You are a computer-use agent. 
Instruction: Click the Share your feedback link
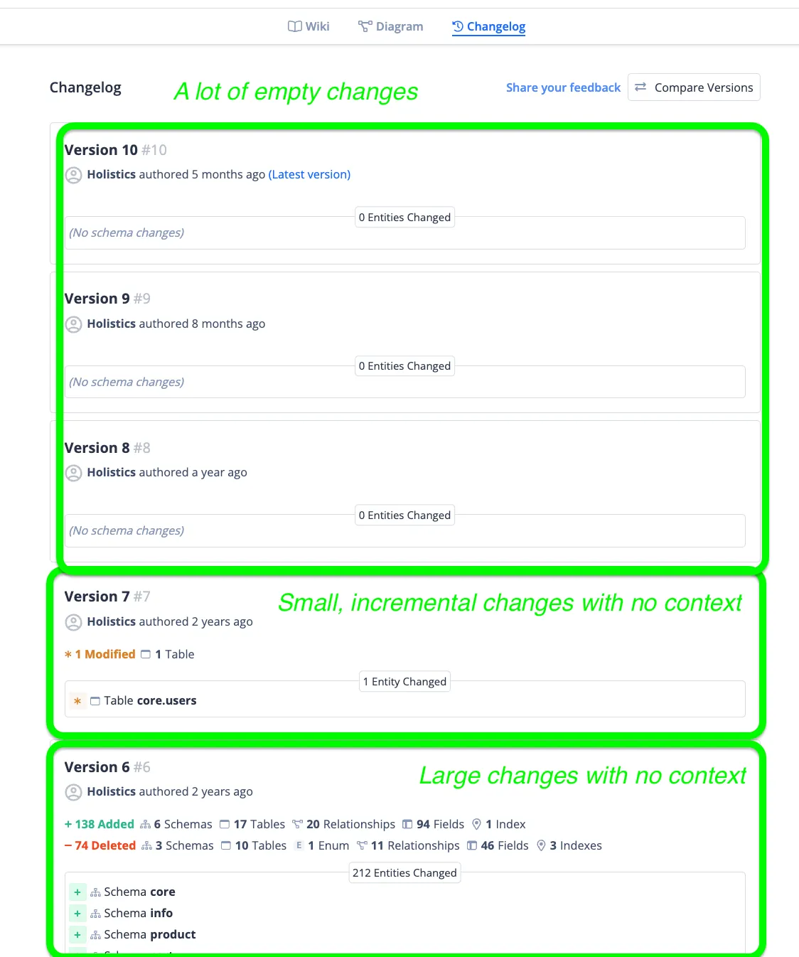tap(563, 87)
